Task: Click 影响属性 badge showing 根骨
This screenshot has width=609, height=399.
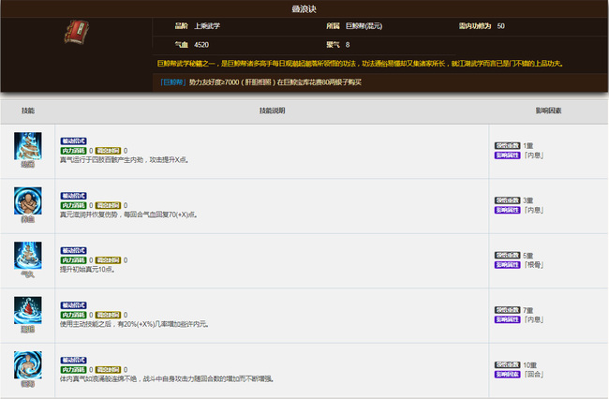Action: (506, 265)
